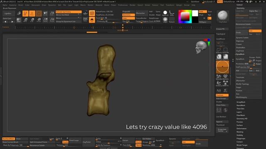266x149 pixels.
Task: Click the skull view orientation head
Action: pyautogui.click(x=201, y=47)
